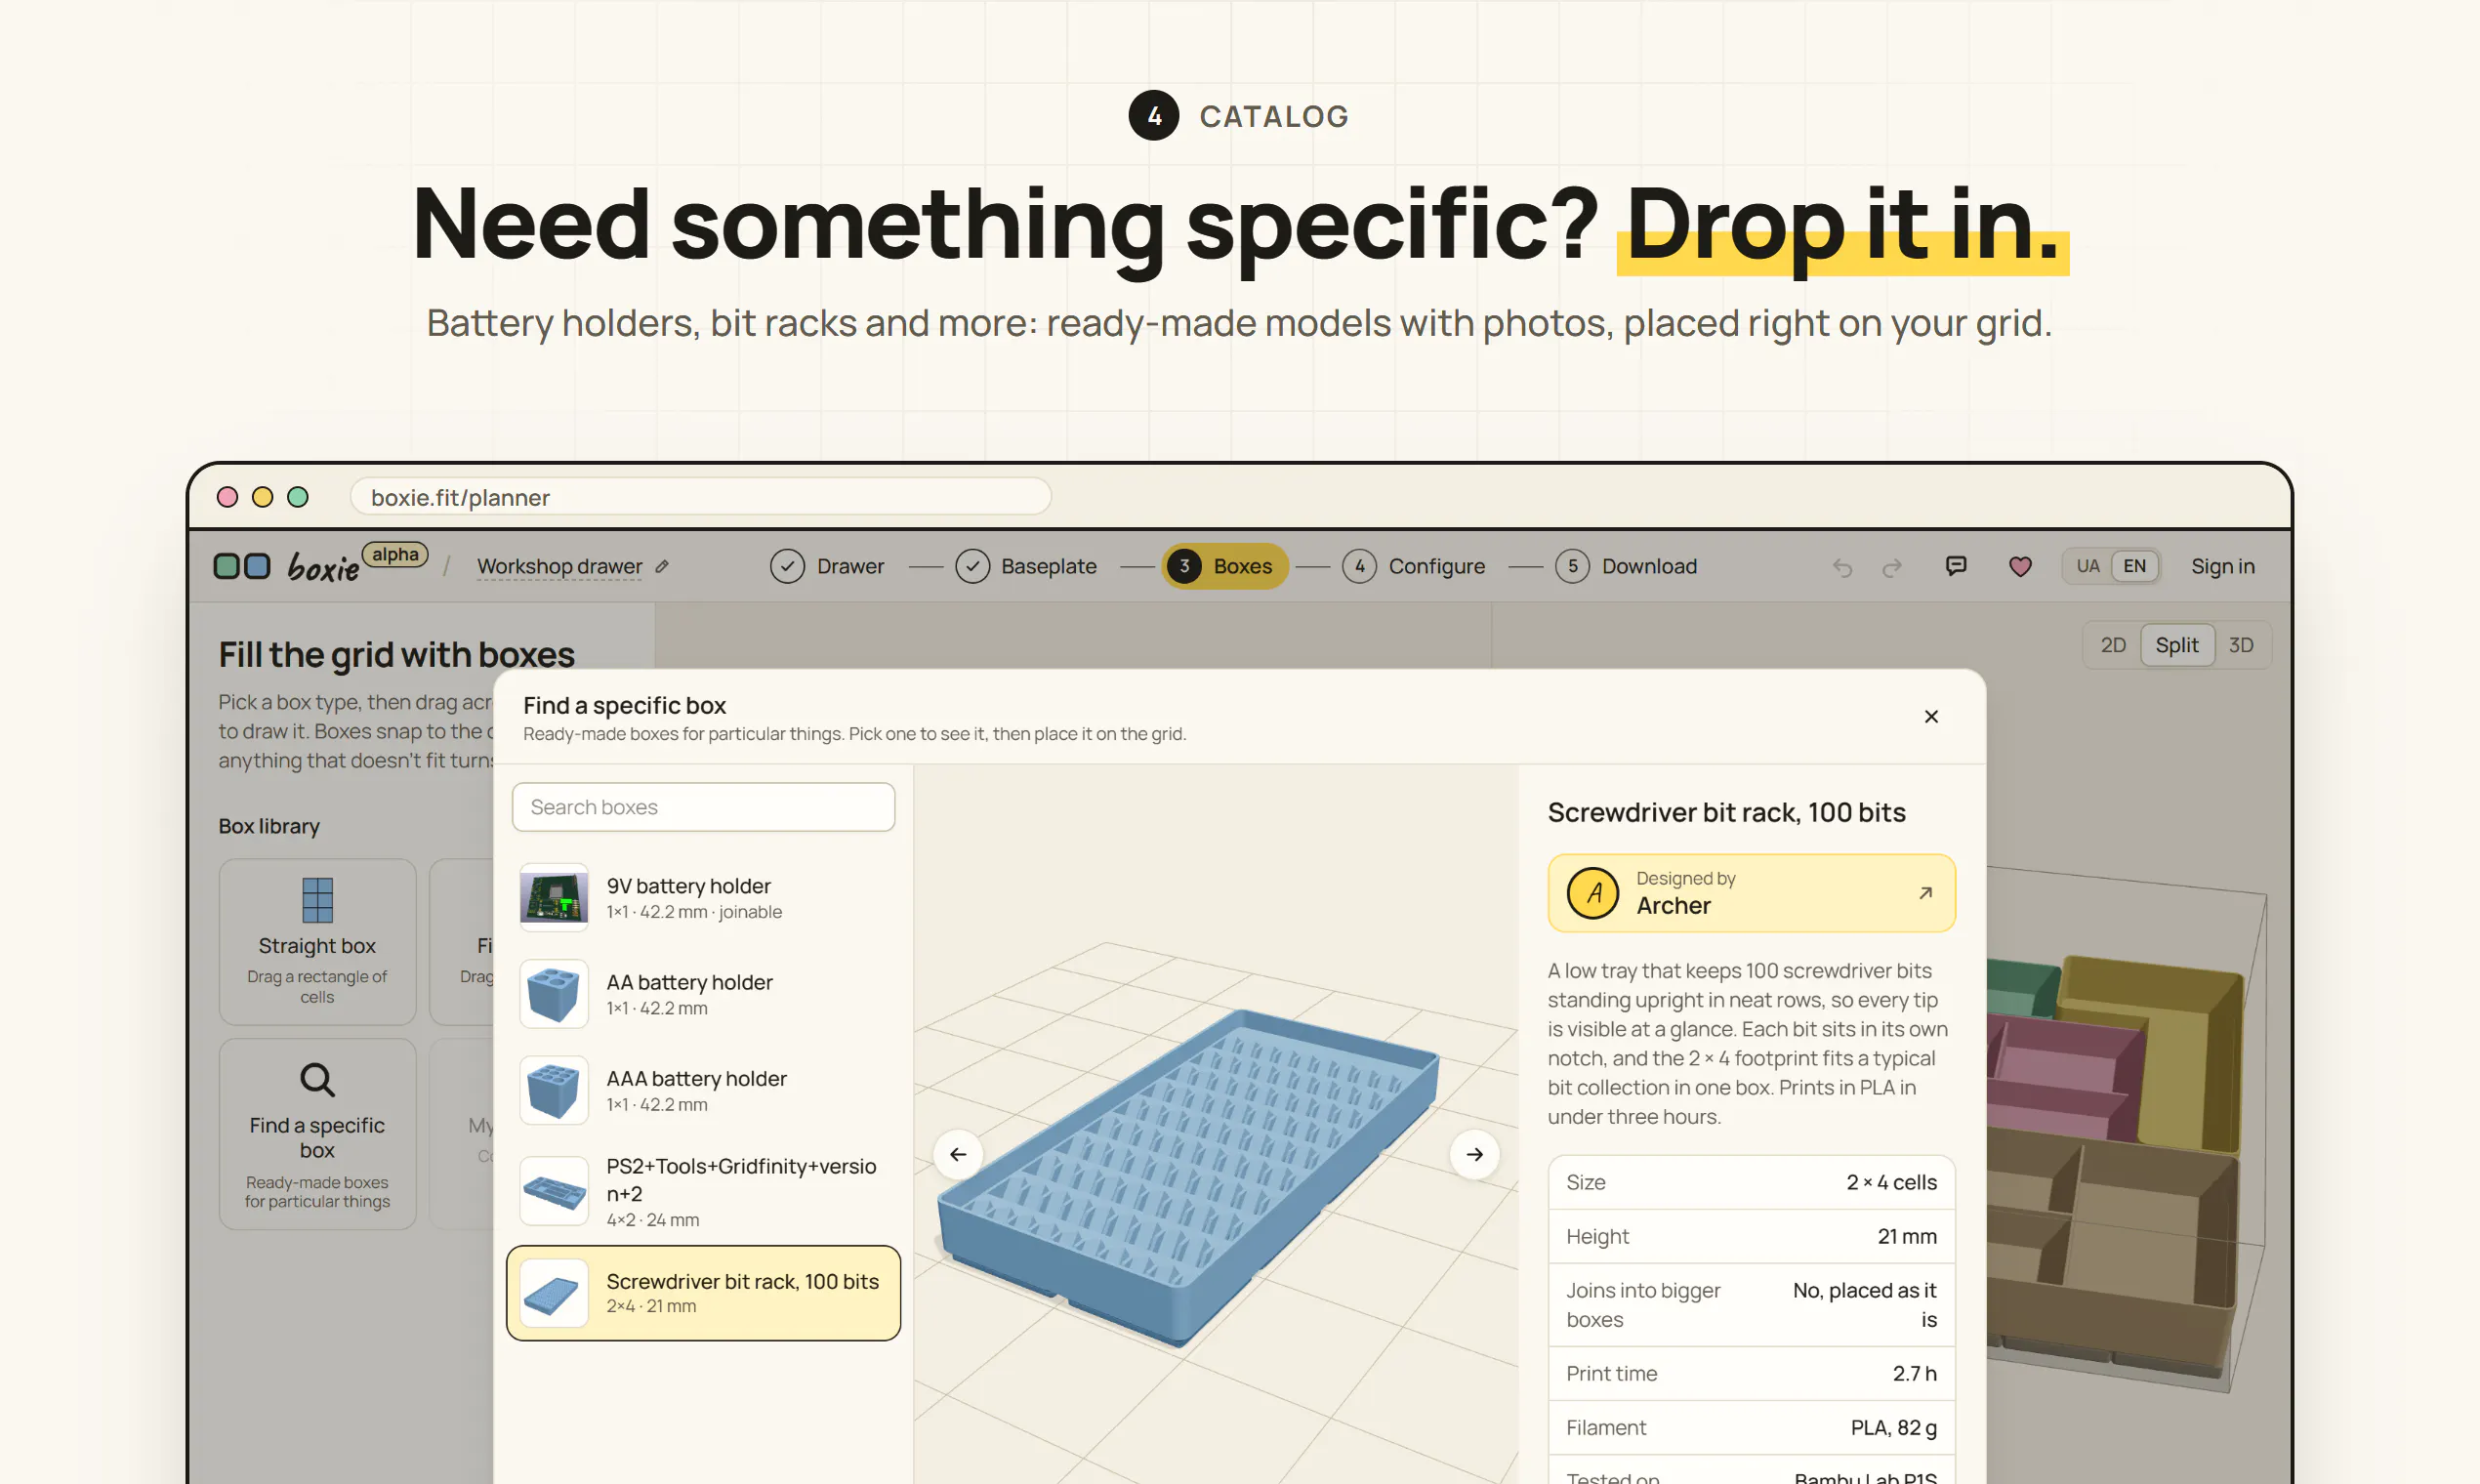
Task: Switch view to Split
Action: pyautogui.click(x=2176, y=645)
